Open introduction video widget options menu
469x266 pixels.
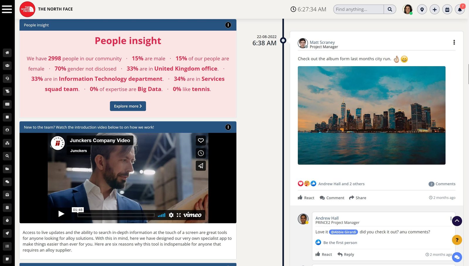(x=228, y=127)
